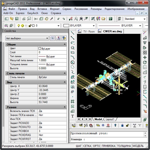This screenshot has width=150, height=150.
Task: Click command history scroll up arrow
Action: coord(145,133)
